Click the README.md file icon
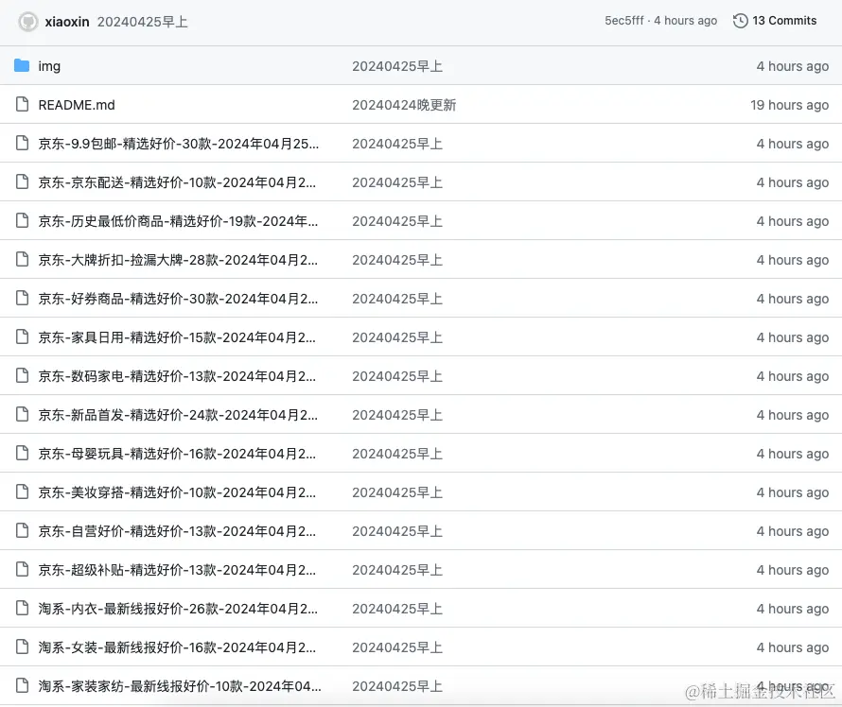This screenshot has width=842, height=707. [x=22, y=104]
